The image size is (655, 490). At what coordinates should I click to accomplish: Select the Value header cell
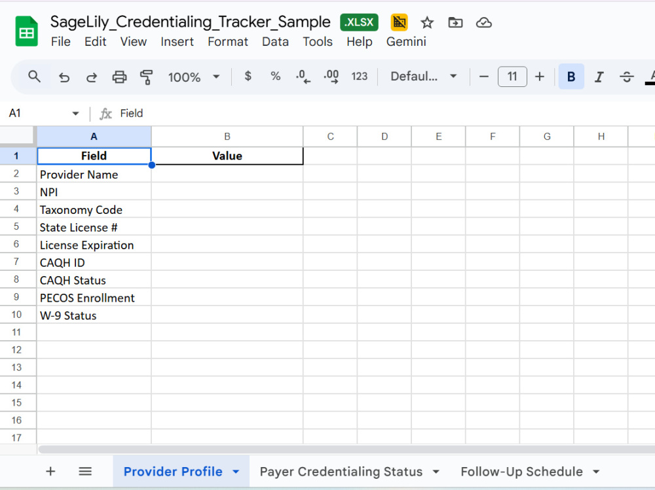click(227, 156)
